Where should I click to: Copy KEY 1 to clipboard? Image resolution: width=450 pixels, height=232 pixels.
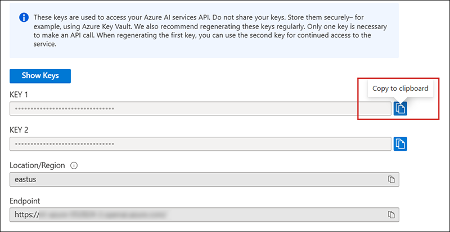400,108
